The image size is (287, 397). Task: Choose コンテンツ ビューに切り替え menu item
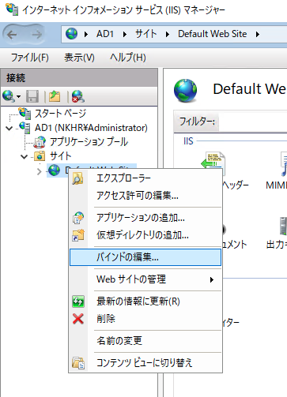pyautogui.click(x=145, y=363)
